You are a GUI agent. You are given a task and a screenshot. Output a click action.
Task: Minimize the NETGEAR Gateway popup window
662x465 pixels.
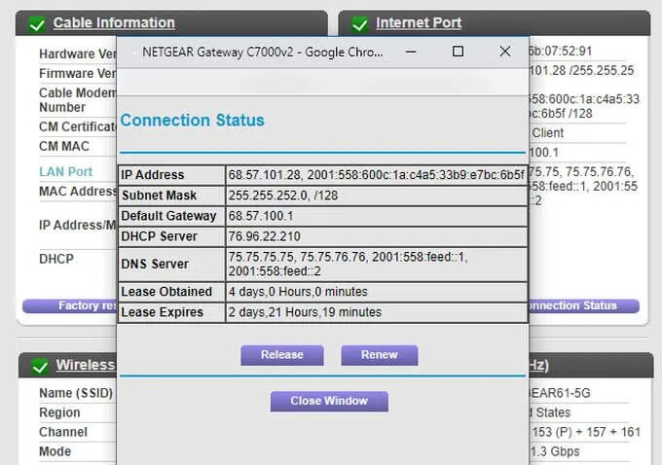point(412,52)
